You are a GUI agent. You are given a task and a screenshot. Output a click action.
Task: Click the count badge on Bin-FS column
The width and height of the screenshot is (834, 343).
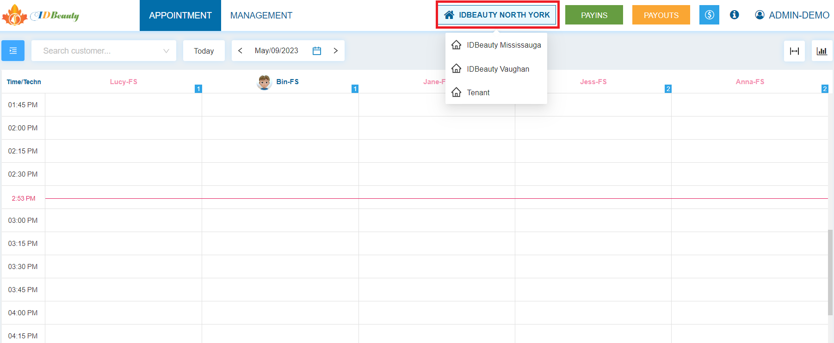tap(355, 89)
